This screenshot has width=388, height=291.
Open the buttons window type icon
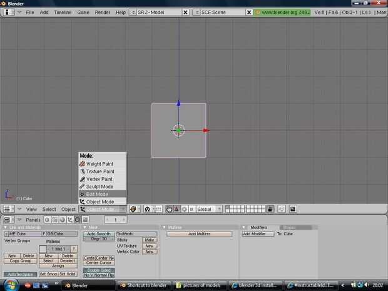[9, 220]
